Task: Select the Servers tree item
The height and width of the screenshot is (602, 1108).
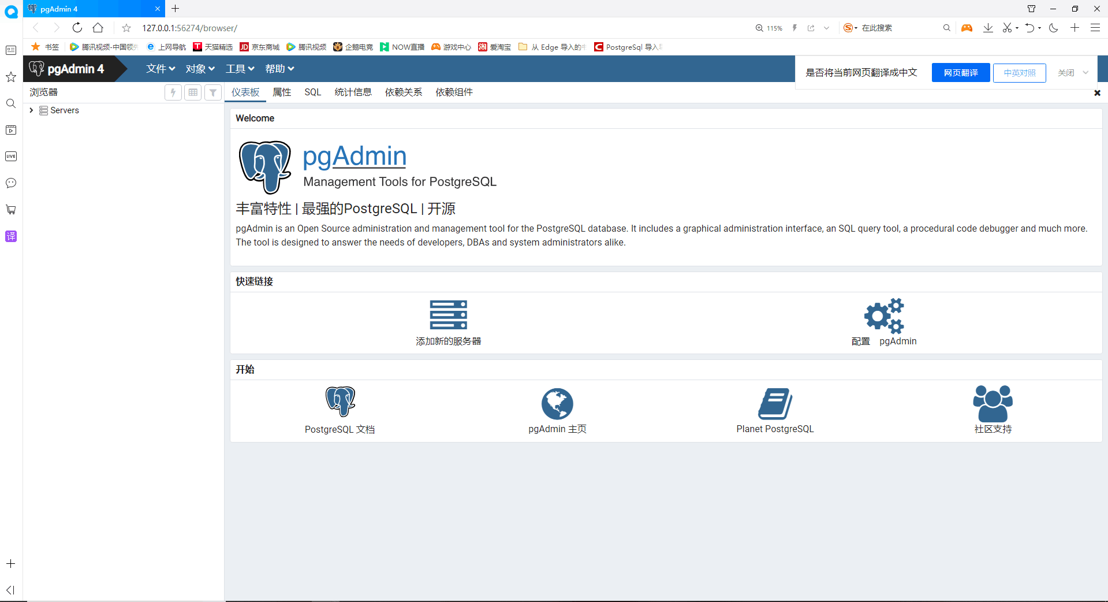Action: coord(64,110)
